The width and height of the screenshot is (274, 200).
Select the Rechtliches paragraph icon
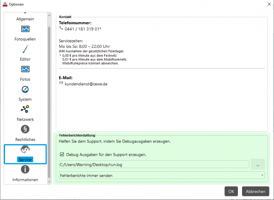(x=25, y=129)
